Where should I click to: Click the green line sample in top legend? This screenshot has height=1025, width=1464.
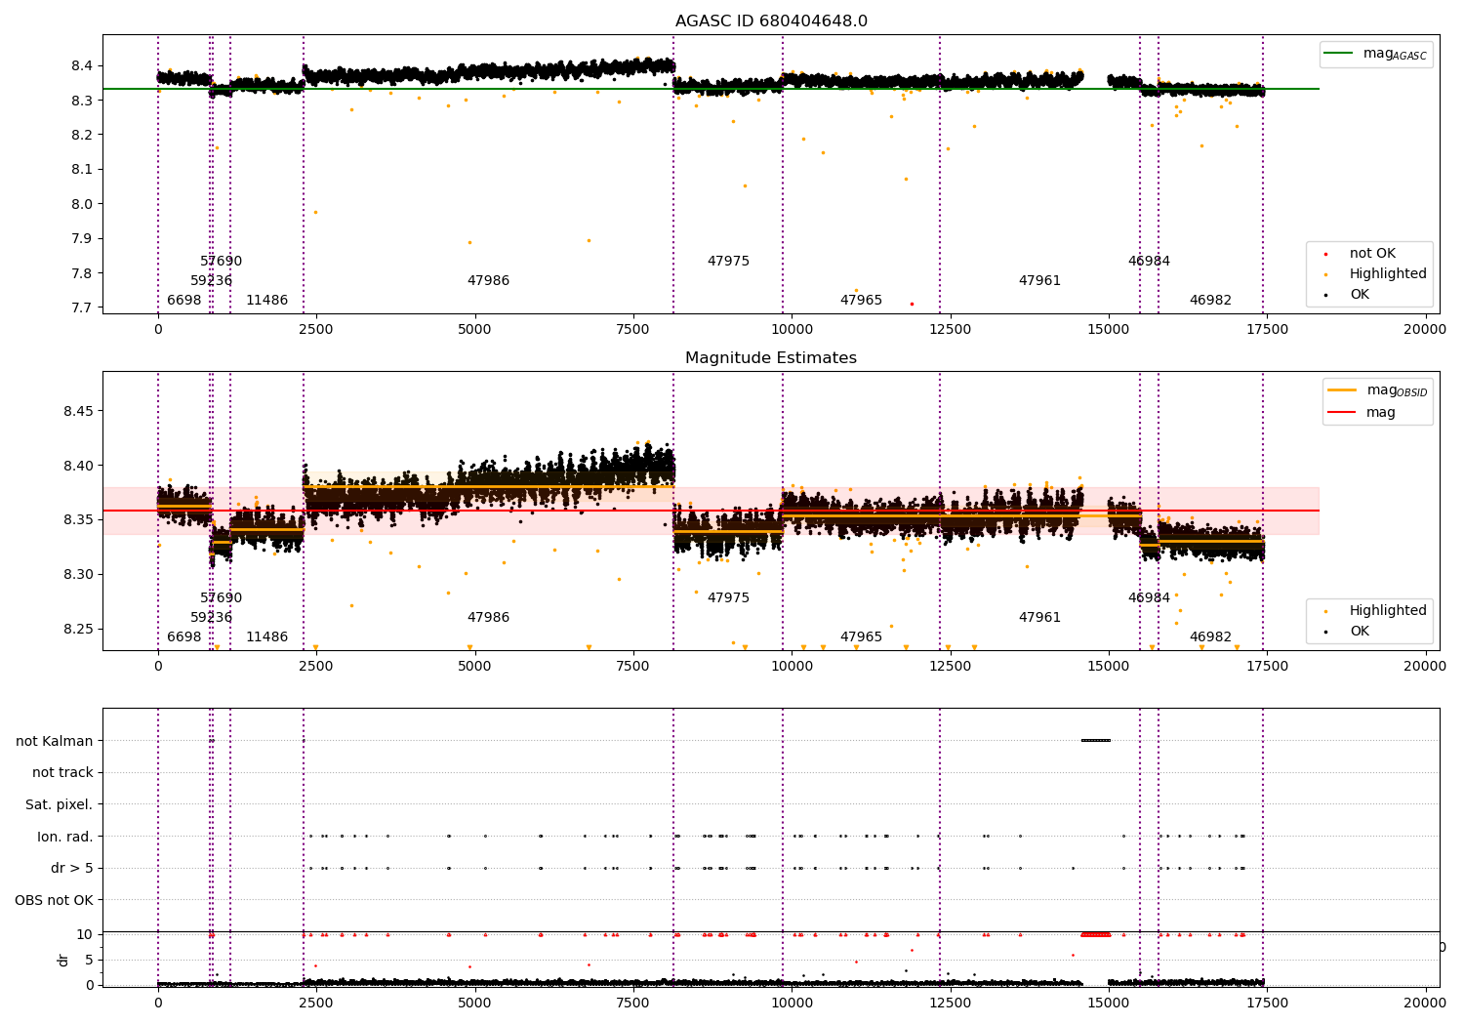[x=1340, y=54]
